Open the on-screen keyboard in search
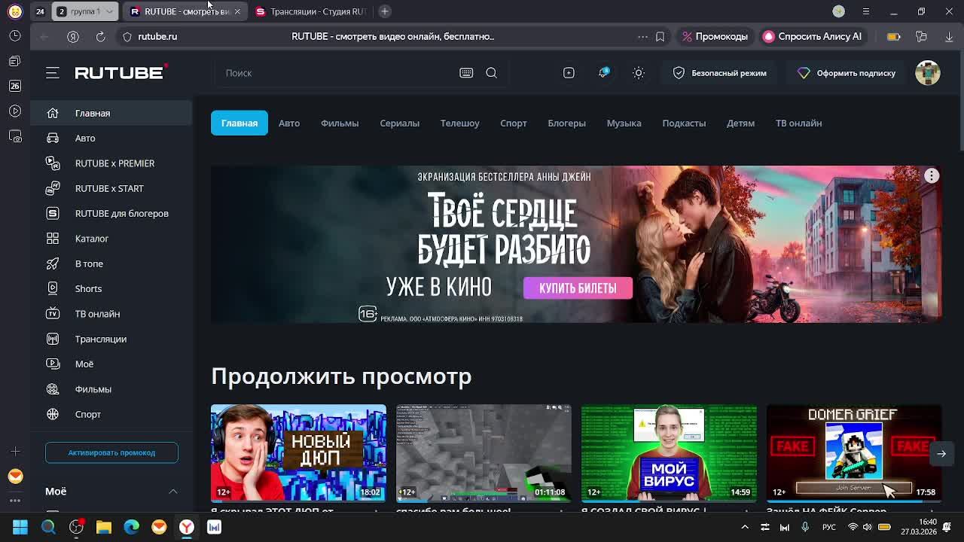964x542 pixels. 466,73
